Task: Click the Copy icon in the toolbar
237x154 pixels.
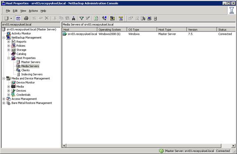Action: pos(61,18)
